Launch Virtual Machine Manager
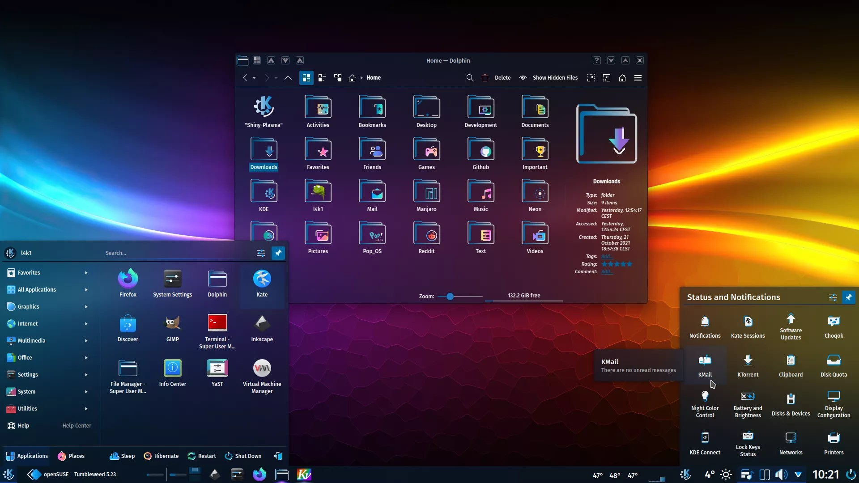The height and width of the screenshot is (483, 859). pyautogui.click(x=262, y=377)
